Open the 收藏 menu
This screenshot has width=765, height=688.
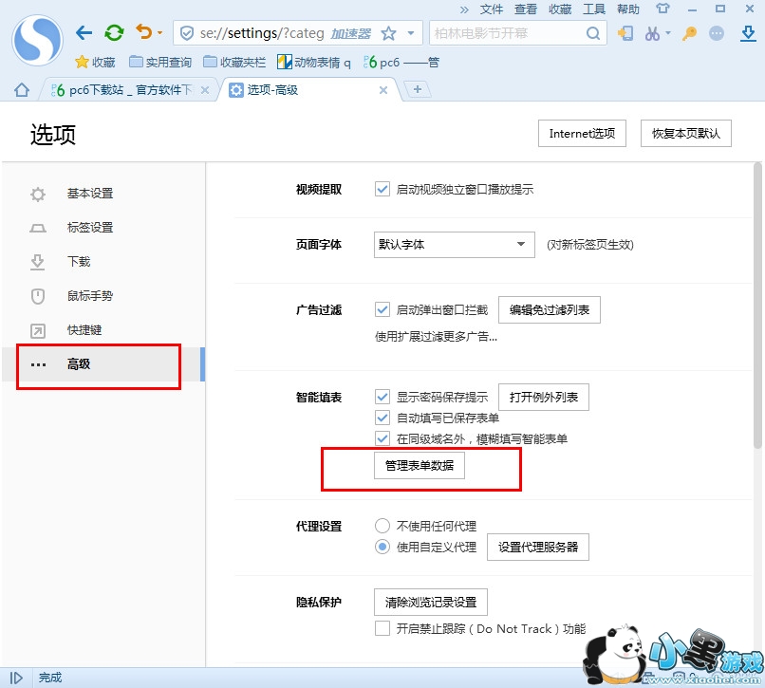560,9
